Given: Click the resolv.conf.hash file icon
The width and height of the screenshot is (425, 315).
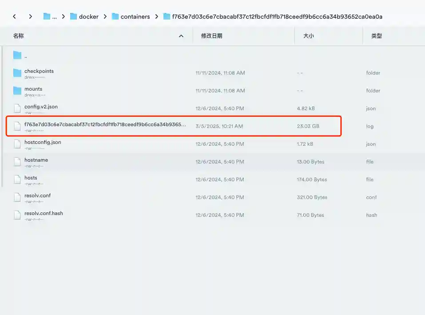Looking at the screenshot, I should [17, 215].
